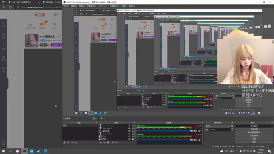Open 首页 link on the Douyu page
This screenshot has width=274, height=154.
(56, 15)
